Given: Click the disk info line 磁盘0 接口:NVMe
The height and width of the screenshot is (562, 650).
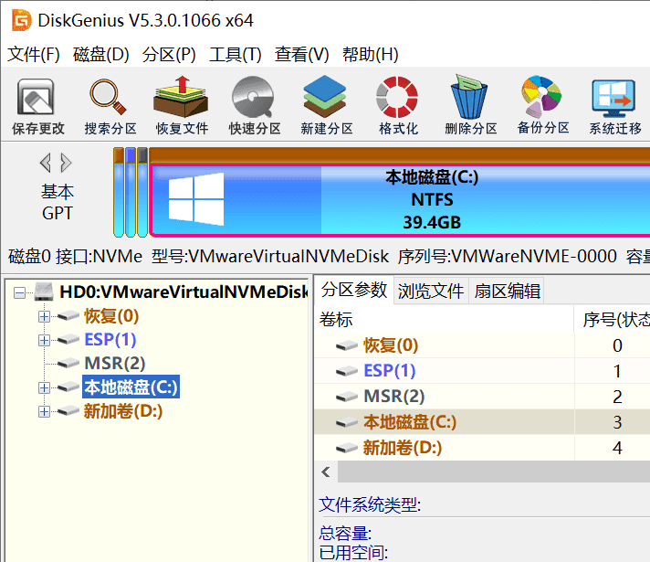Looking at the screenshot, I should click(75, 257).
